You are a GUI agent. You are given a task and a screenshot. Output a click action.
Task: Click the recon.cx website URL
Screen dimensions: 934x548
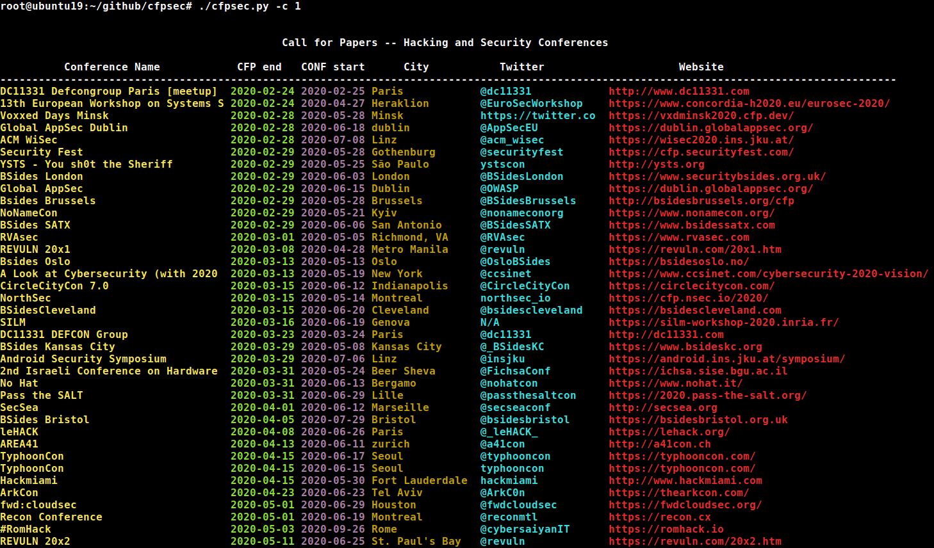(660, 517)
